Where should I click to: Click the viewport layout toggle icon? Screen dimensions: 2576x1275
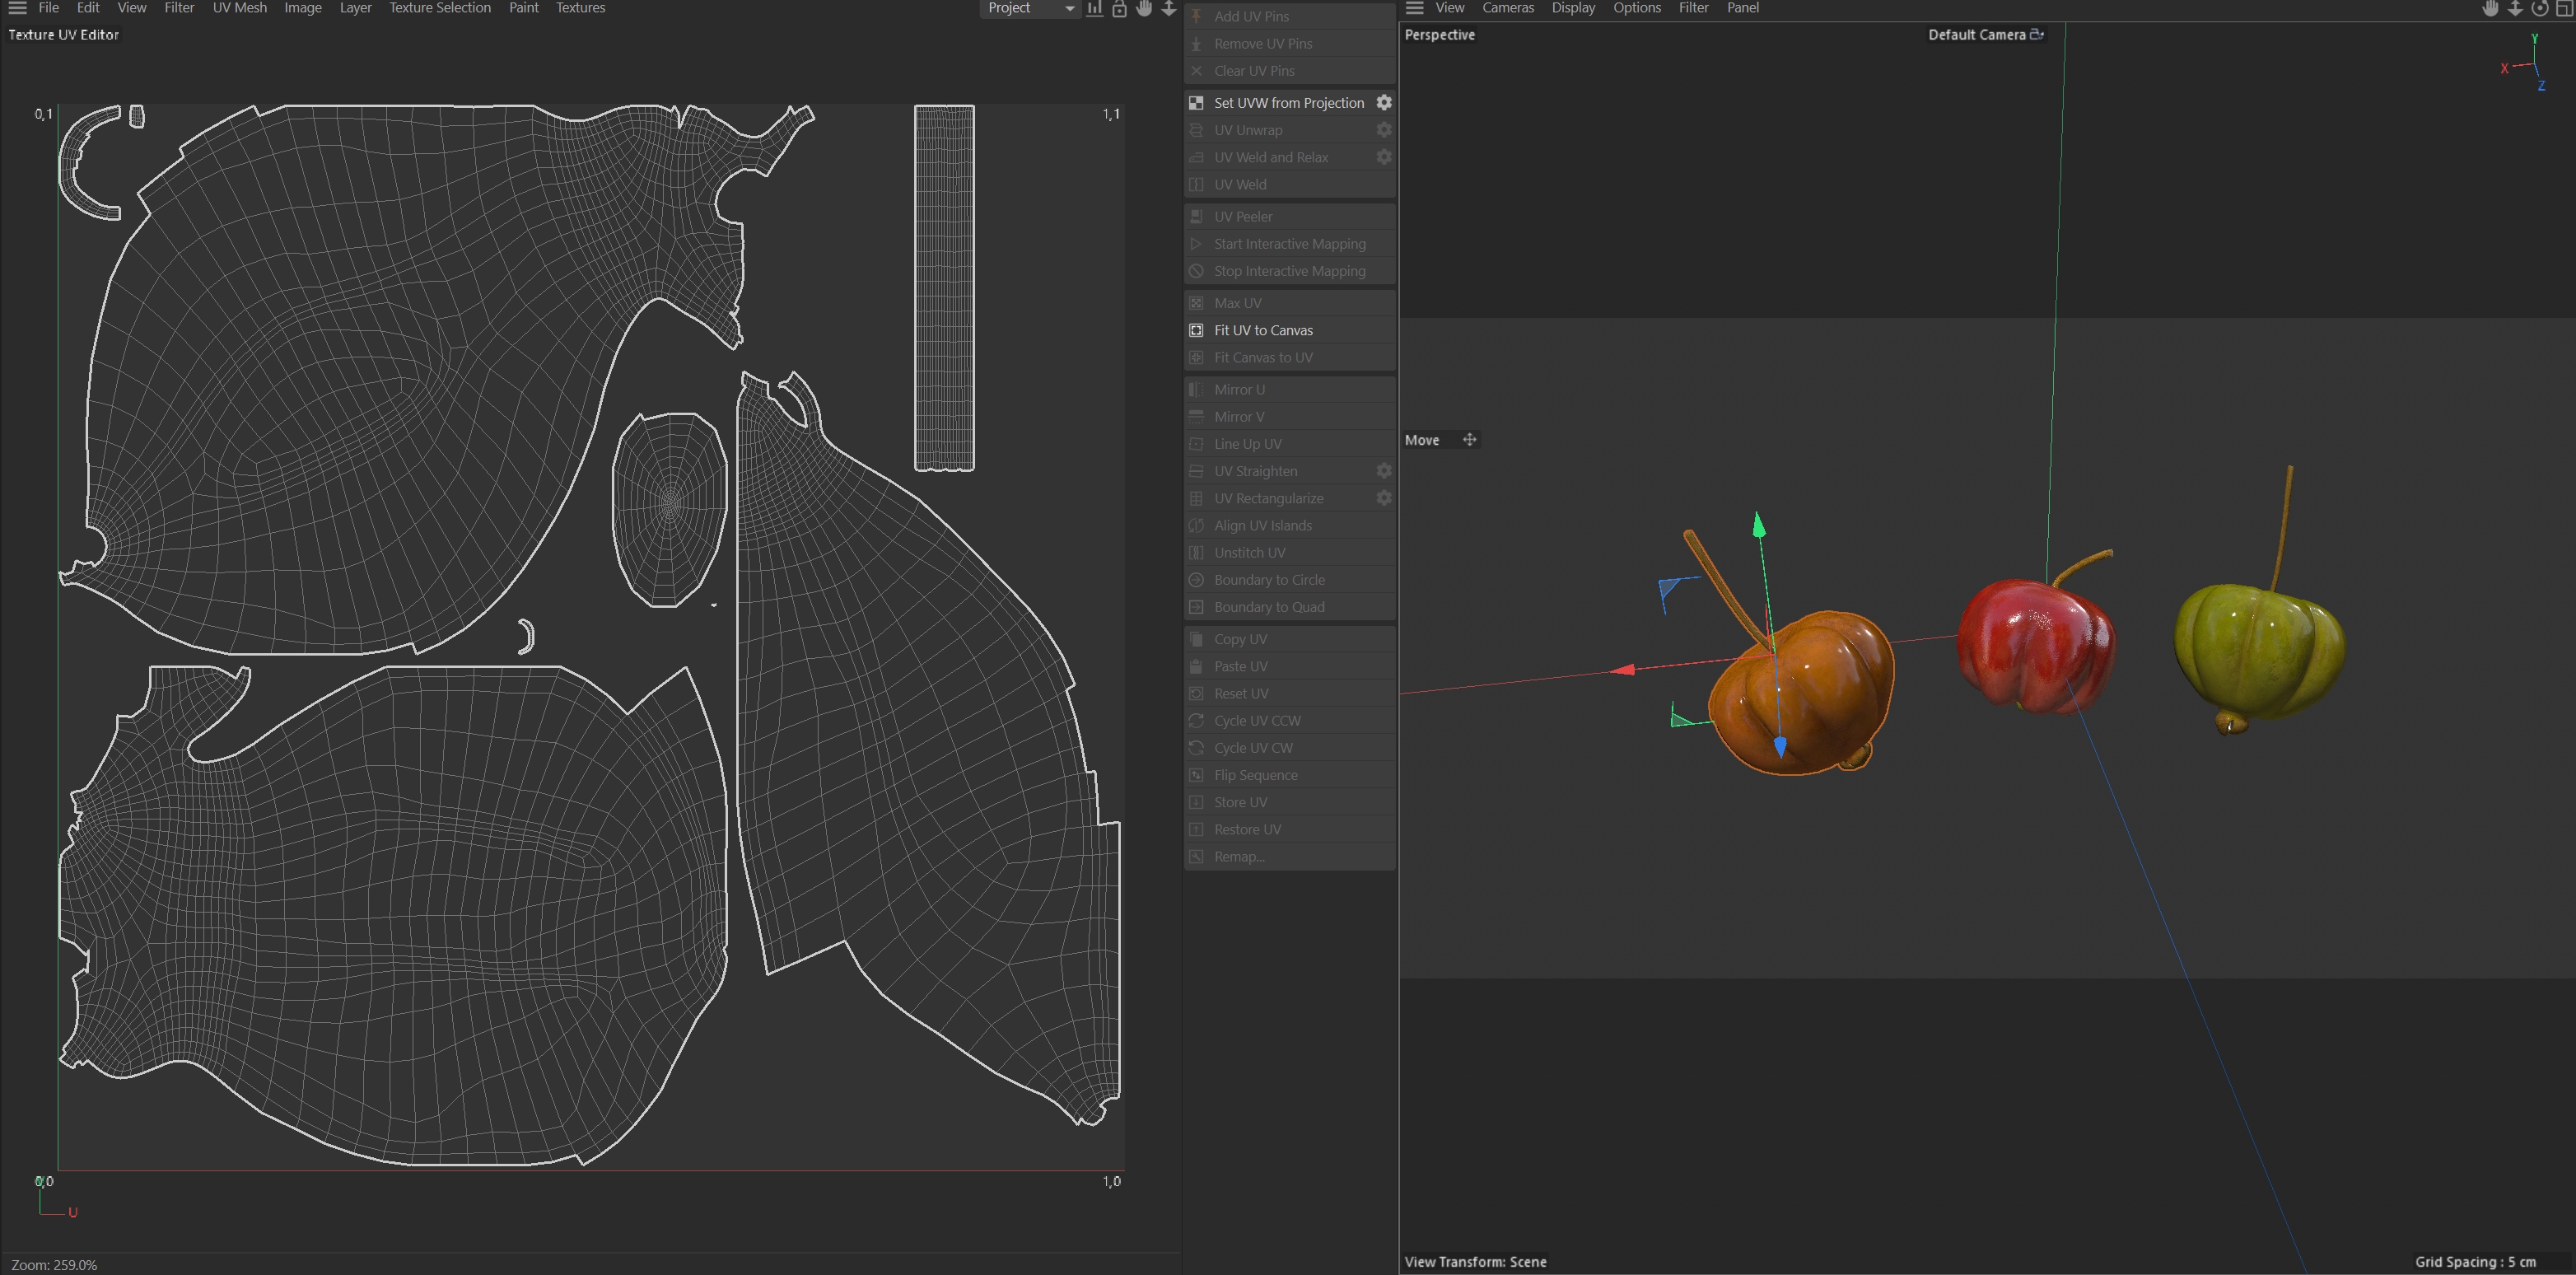[x=2565, y=8]
